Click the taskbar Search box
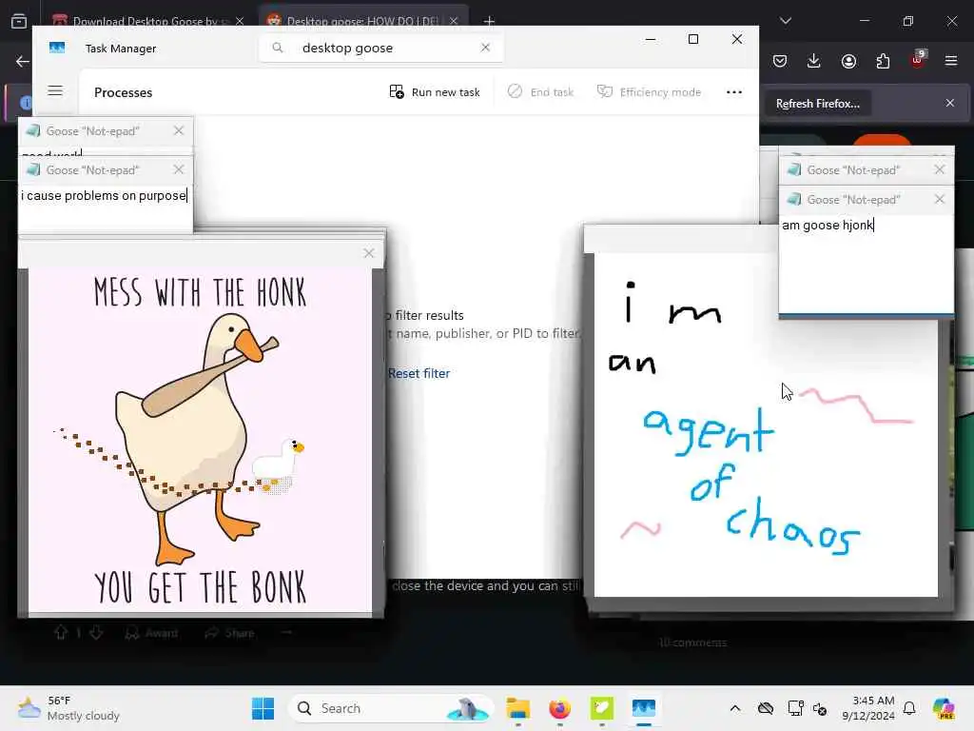Screen dimensions: 974x731 pyautogui.click(x=391, y=708)
